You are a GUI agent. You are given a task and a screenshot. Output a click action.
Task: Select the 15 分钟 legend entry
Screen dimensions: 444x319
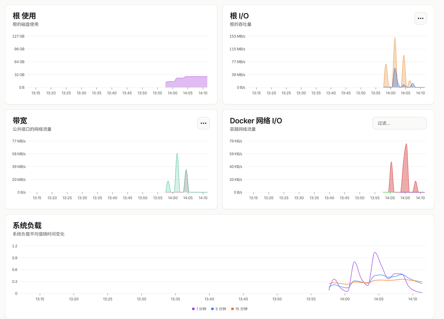click(x=239, y=309)
